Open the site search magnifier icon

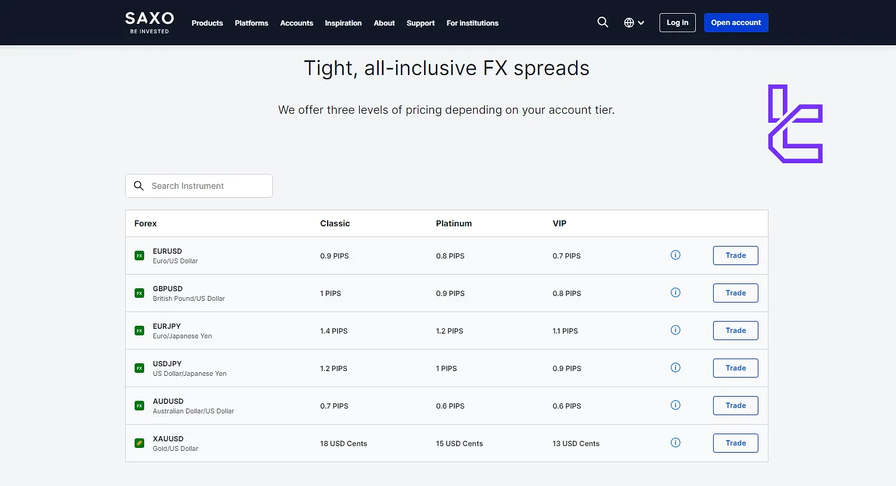tap(603, 23)
